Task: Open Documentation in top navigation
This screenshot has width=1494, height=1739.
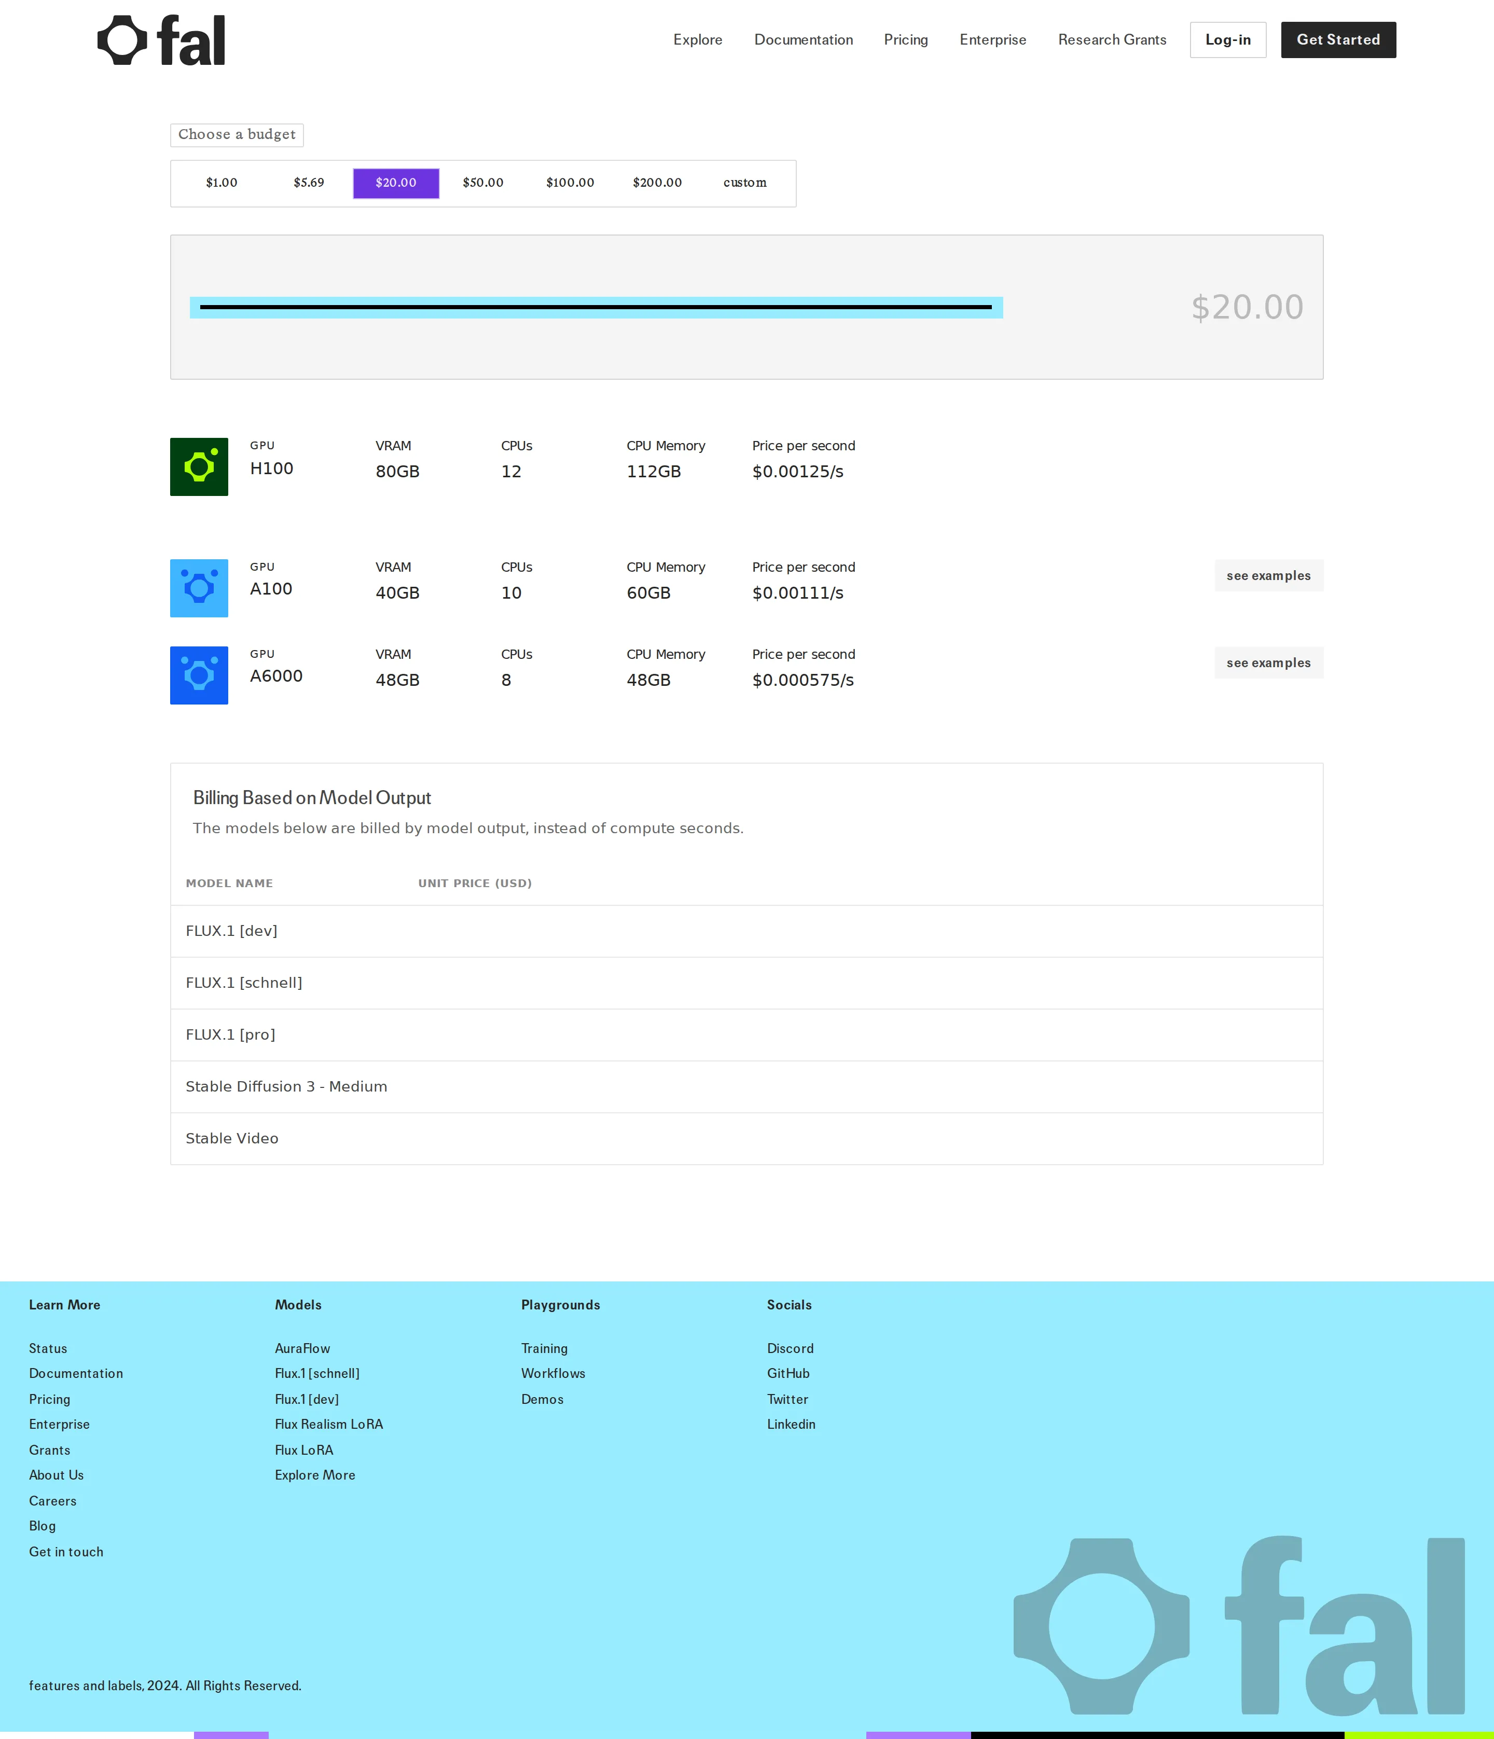Action: pos(803,39)
